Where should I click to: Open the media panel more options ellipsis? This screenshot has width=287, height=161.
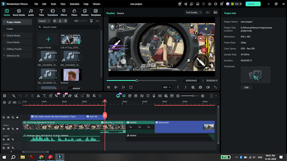click(97, 21)
